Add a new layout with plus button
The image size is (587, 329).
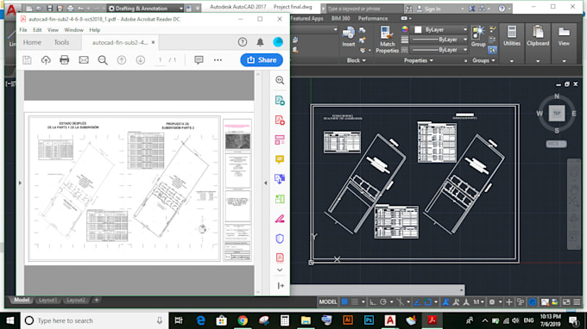(96, 300)
